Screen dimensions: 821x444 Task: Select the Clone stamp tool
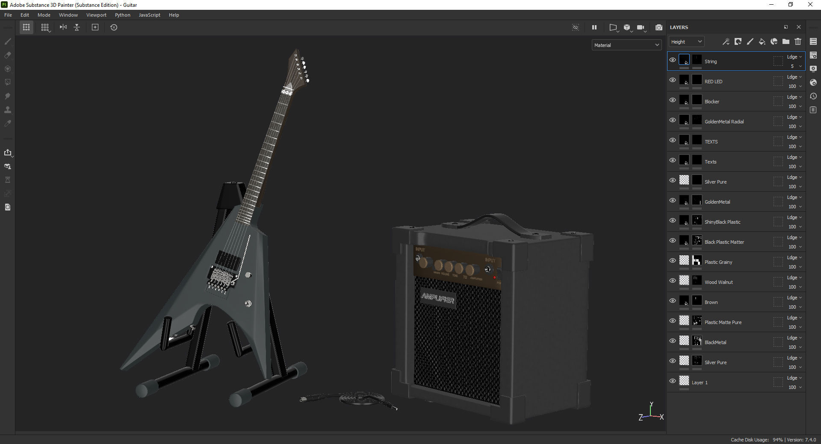(x=8, y=110)
